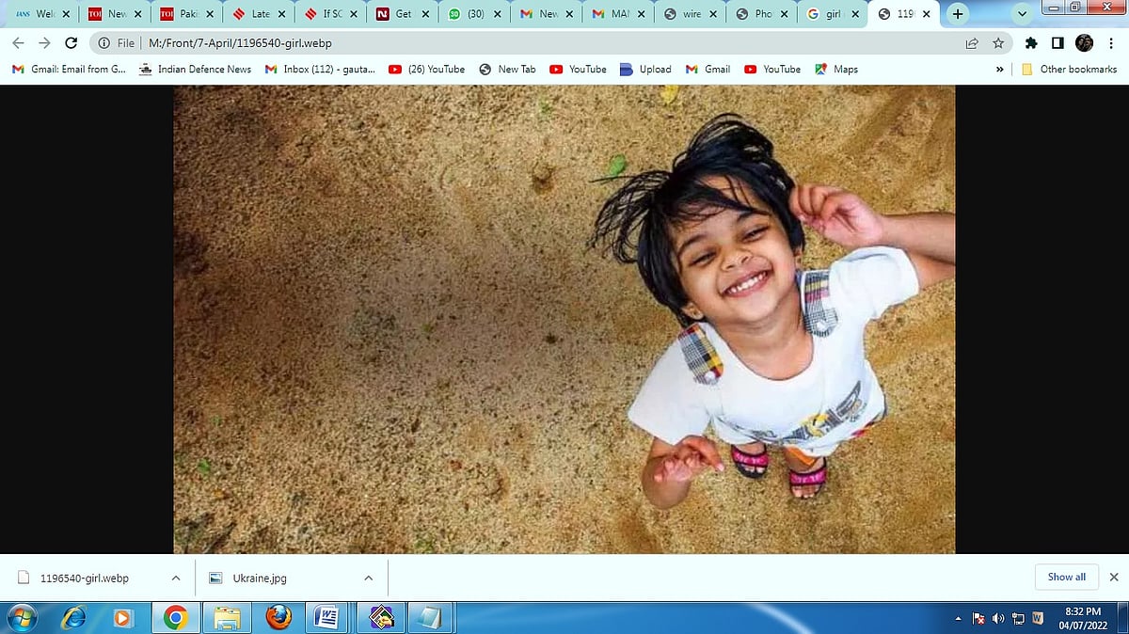The width and height of the screenshot is (1129, 634).
Task: Open the volume control in tray
Action: pyautogui.click(x=998, y=618)
